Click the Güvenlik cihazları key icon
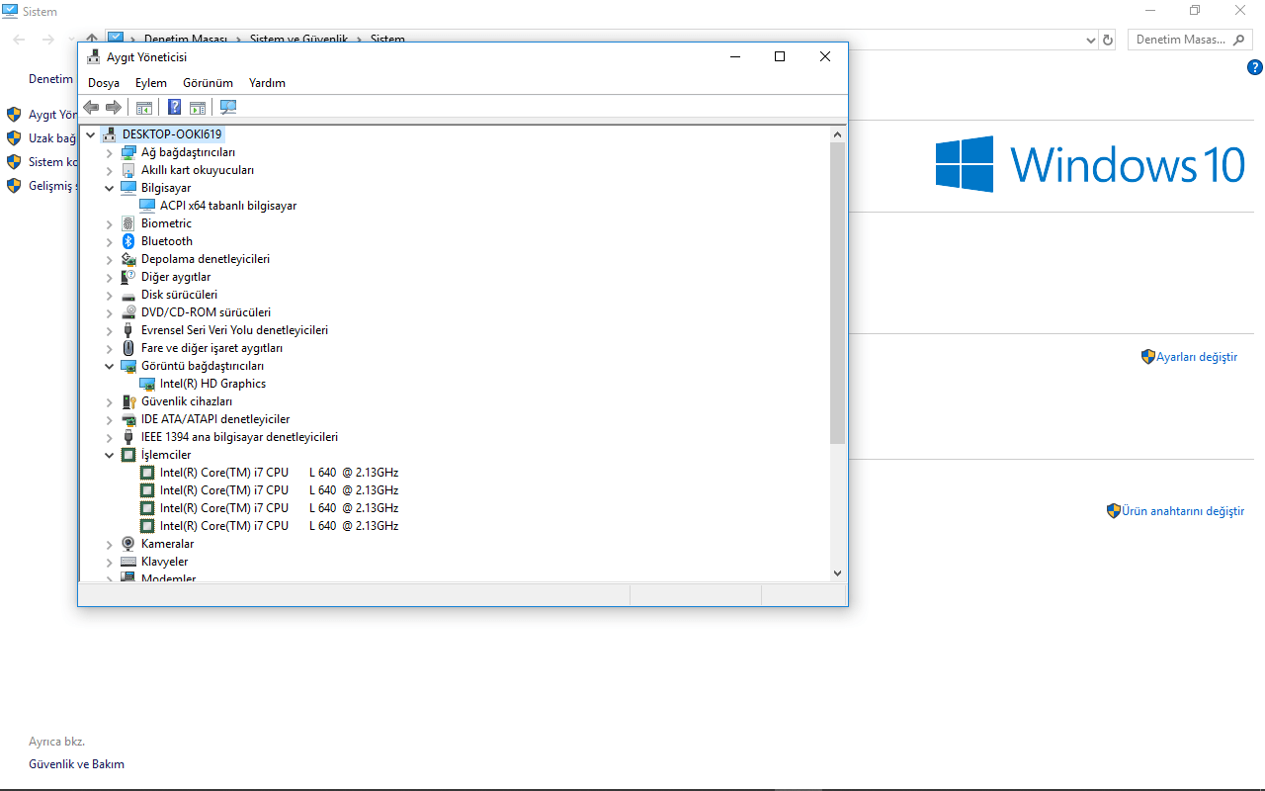The height and width of the screenshot is (791, 1265). [x=128, y=401]
